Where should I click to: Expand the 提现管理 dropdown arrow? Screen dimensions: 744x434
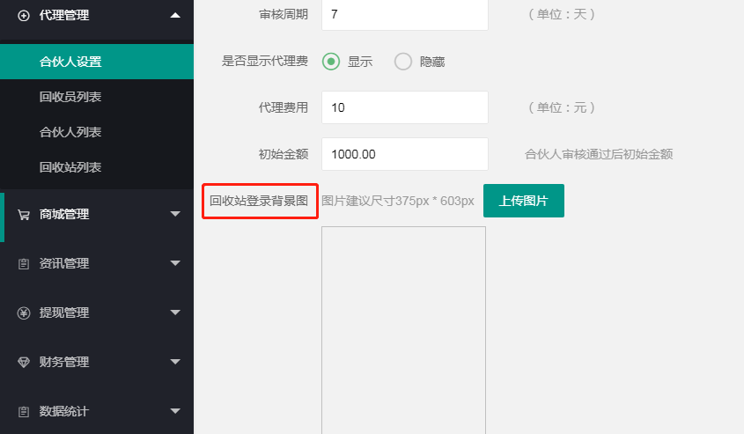coord(175,313)
